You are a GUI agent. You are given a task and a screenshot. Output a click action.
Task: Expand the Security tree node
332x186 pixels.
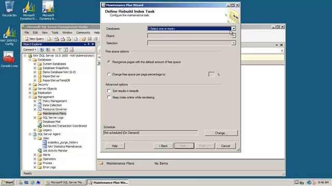coord(30,84)
